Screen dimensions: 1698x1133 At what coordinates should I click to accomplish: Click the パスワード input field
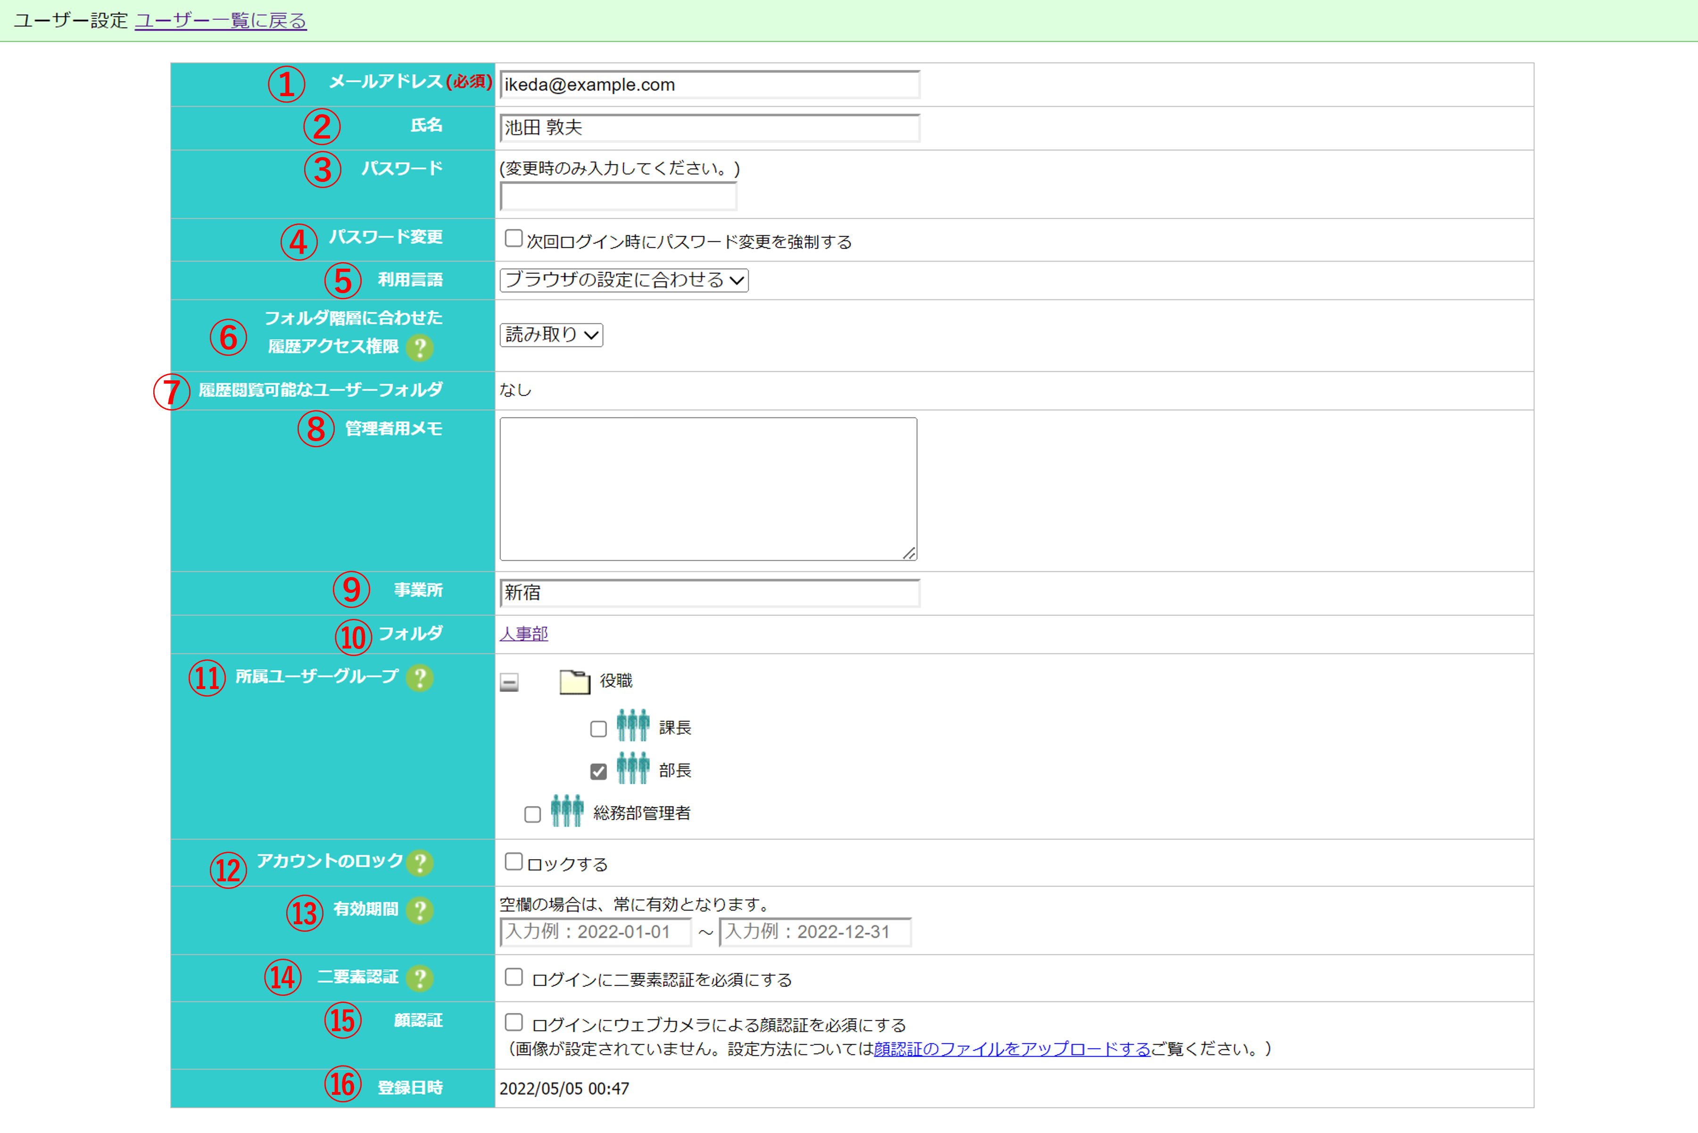tap(618, 196)
